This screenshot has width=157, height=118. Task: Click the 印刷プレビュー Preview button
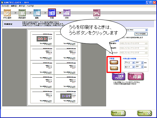[119, 76]
